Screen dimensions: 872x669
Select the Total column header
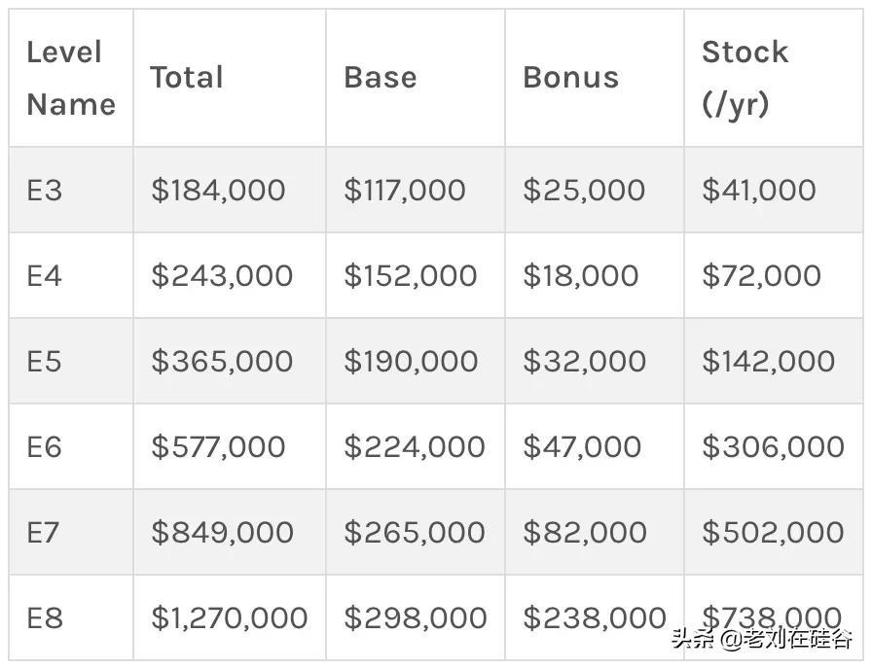click(230, 78)
